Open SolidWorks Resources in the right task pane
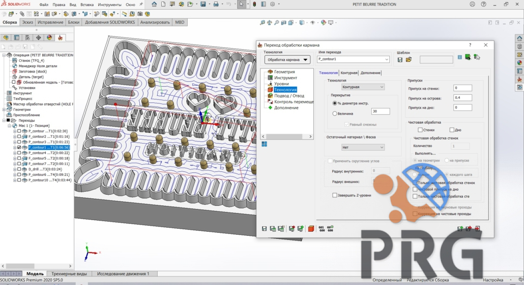Screen dimensions: 524x285 (x=519, y=39)
